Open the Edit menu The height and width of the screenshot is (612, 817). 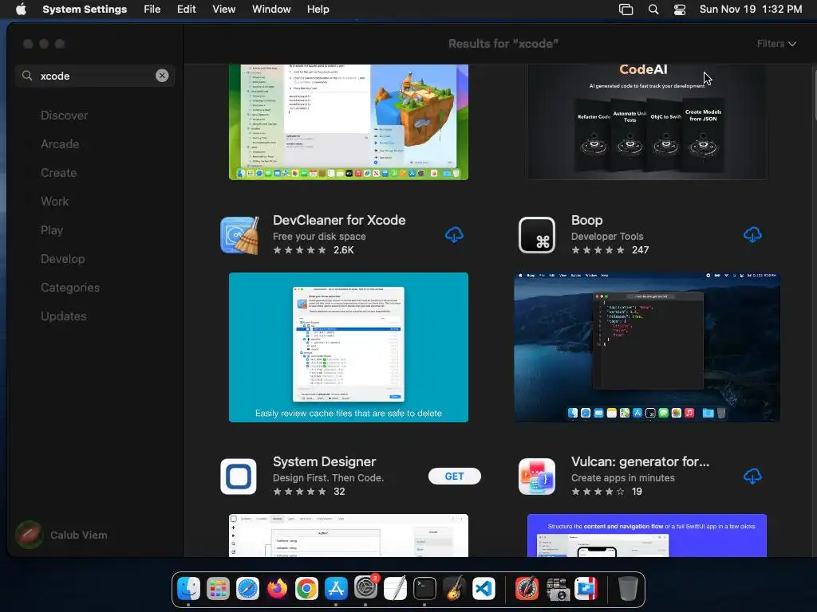click(x=186, y=10)
